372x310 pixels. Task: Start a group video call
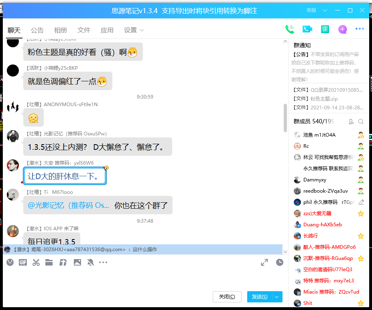pos(307,29)
